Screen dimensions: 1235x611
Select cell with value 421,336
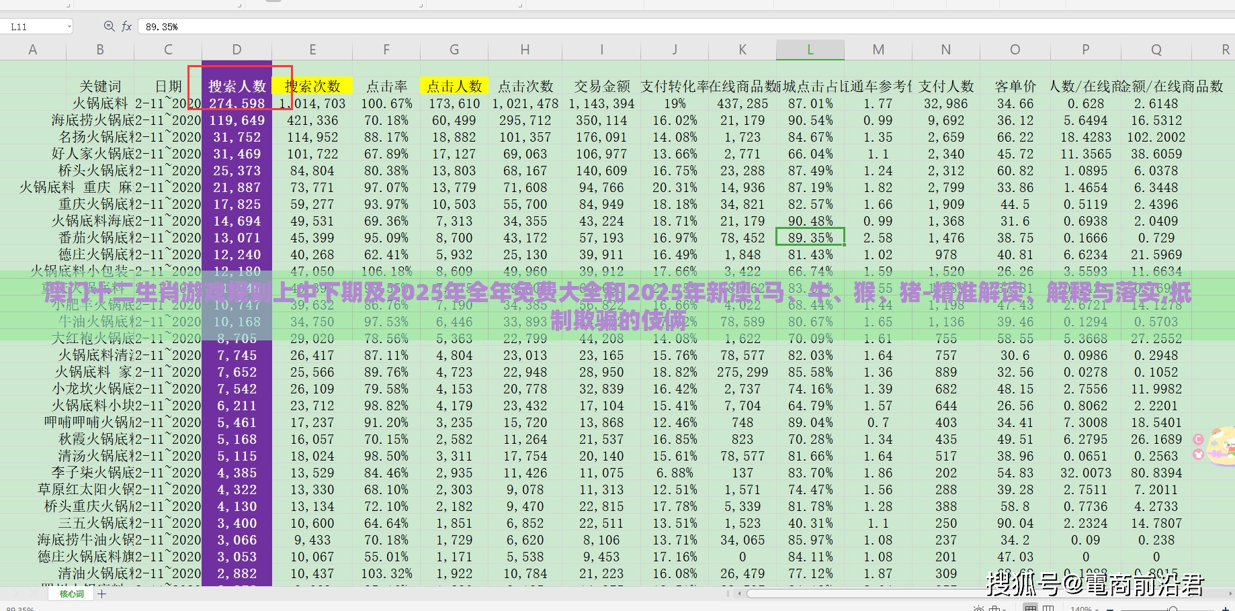pos(312,120)
